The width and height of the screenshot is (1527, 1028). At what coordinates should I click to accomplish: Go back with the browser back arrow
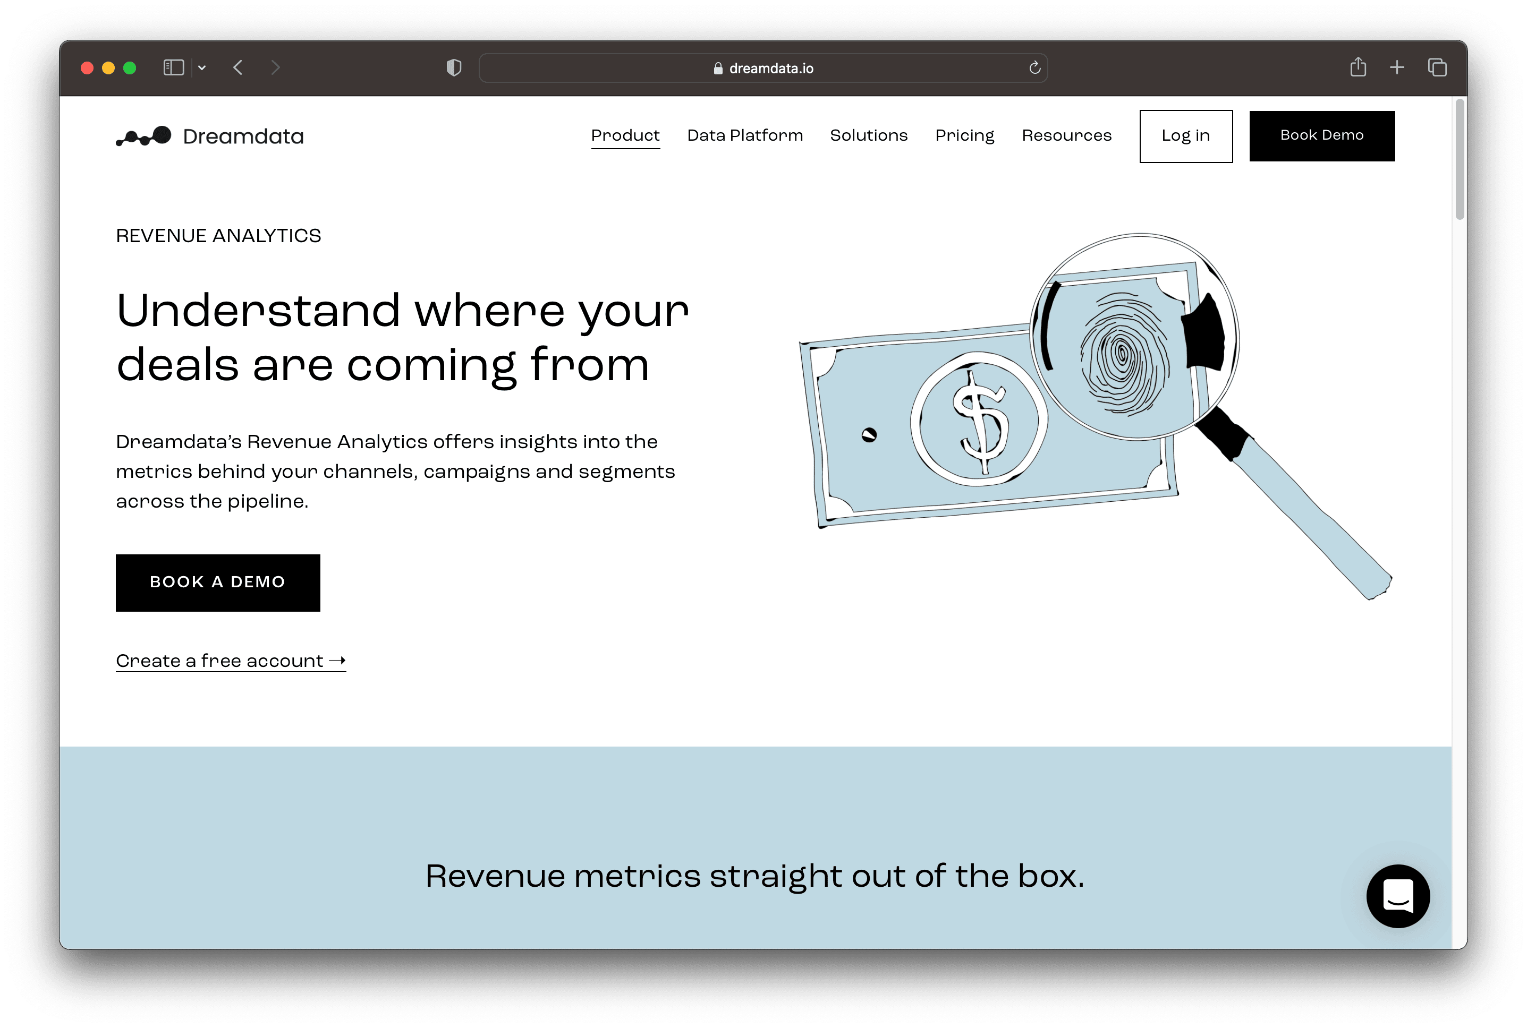(238, 67)
